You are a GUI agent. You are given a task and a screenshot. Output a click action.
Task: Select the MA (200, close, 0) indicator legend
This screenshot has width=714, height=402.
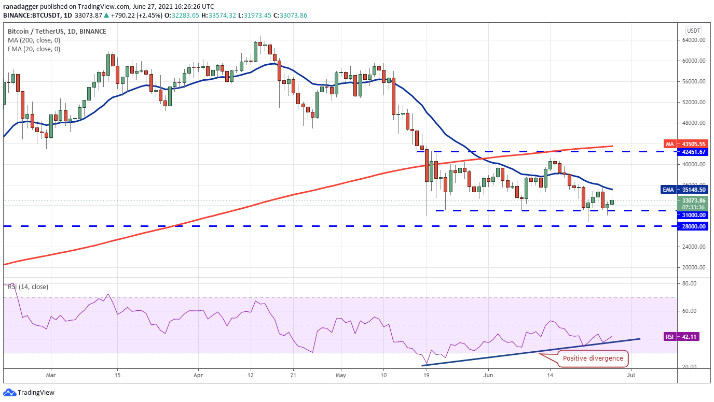pyautogui.click(x=34, y=40)
